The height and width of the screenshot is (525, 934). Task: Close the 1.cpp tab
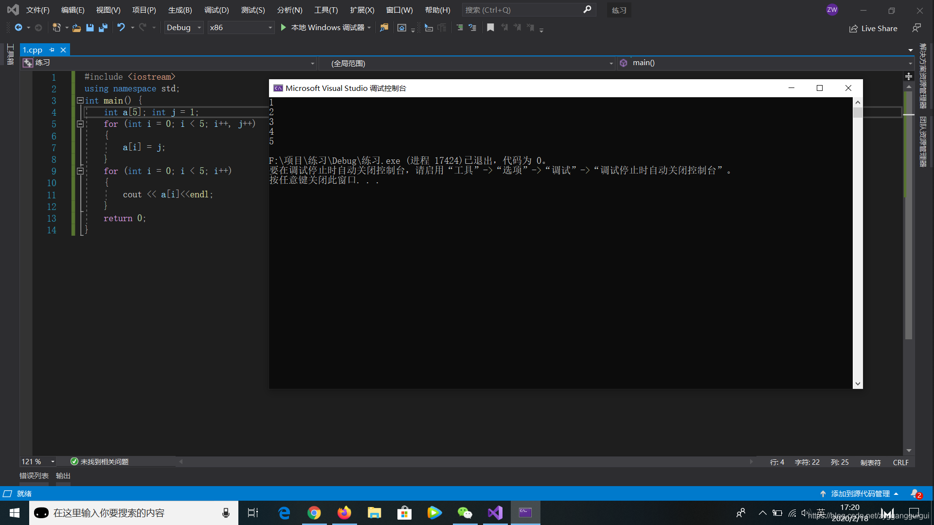[63, 50]
